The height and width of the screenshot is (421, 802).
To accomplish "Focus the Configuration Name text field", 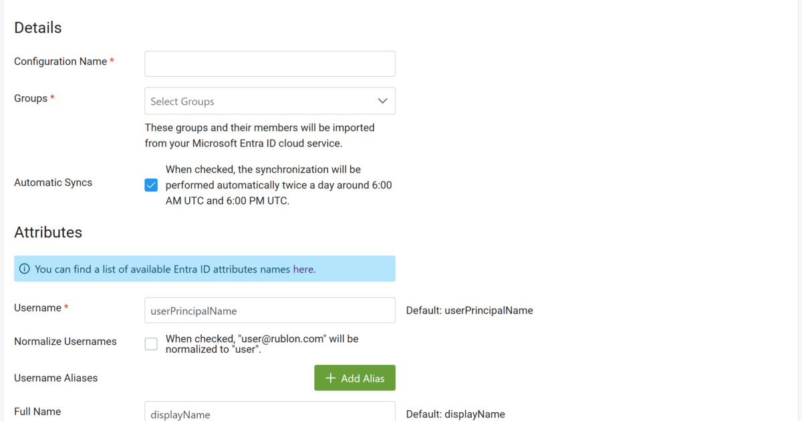I will click(269, 63).
